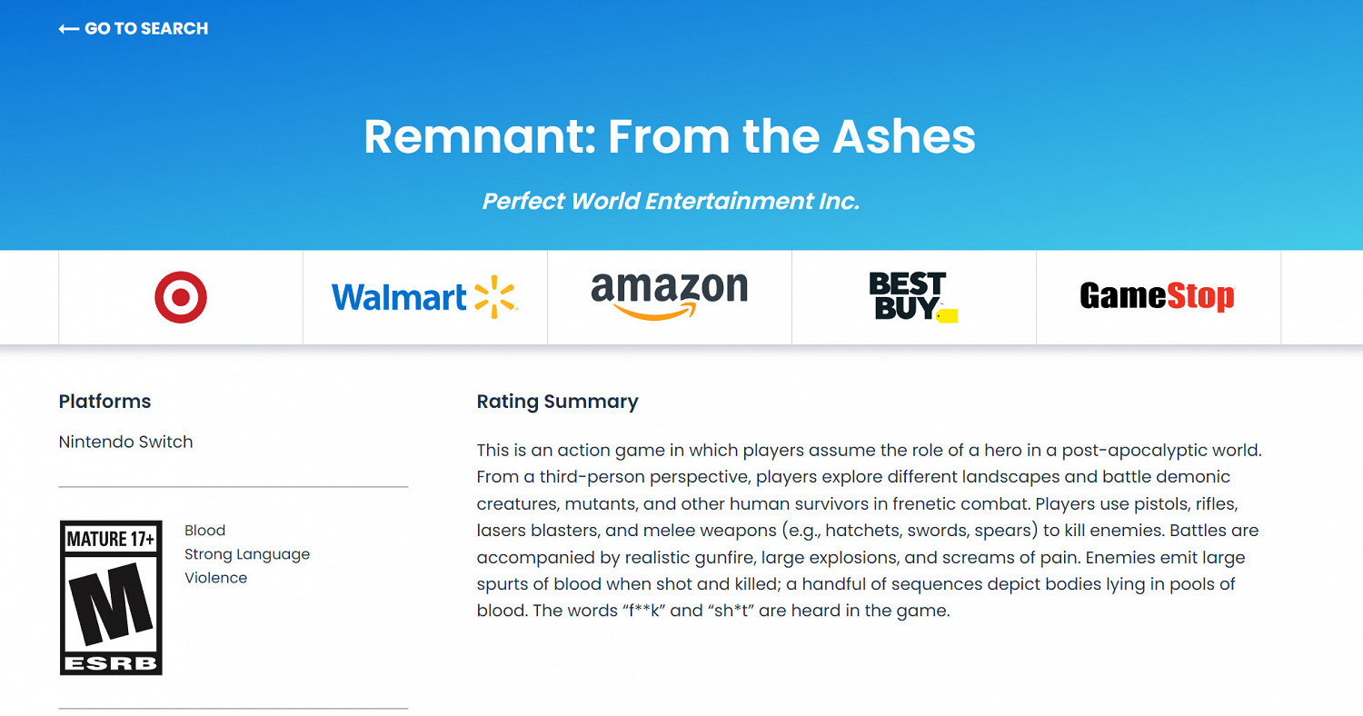Screen dimensions: 1363x716
Task: Click the left arrow back icon
Action: pos(68,29)
